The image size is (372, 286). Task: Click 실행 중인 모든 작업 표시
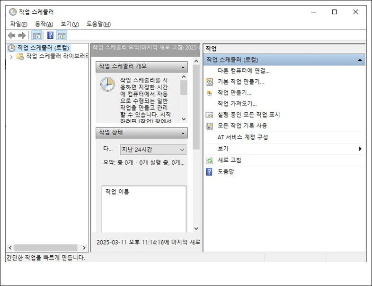(249, 115)
